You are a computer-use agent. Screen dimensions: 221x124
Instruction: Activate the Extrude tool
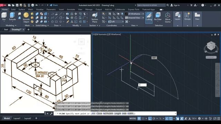[x=12, y=17]
